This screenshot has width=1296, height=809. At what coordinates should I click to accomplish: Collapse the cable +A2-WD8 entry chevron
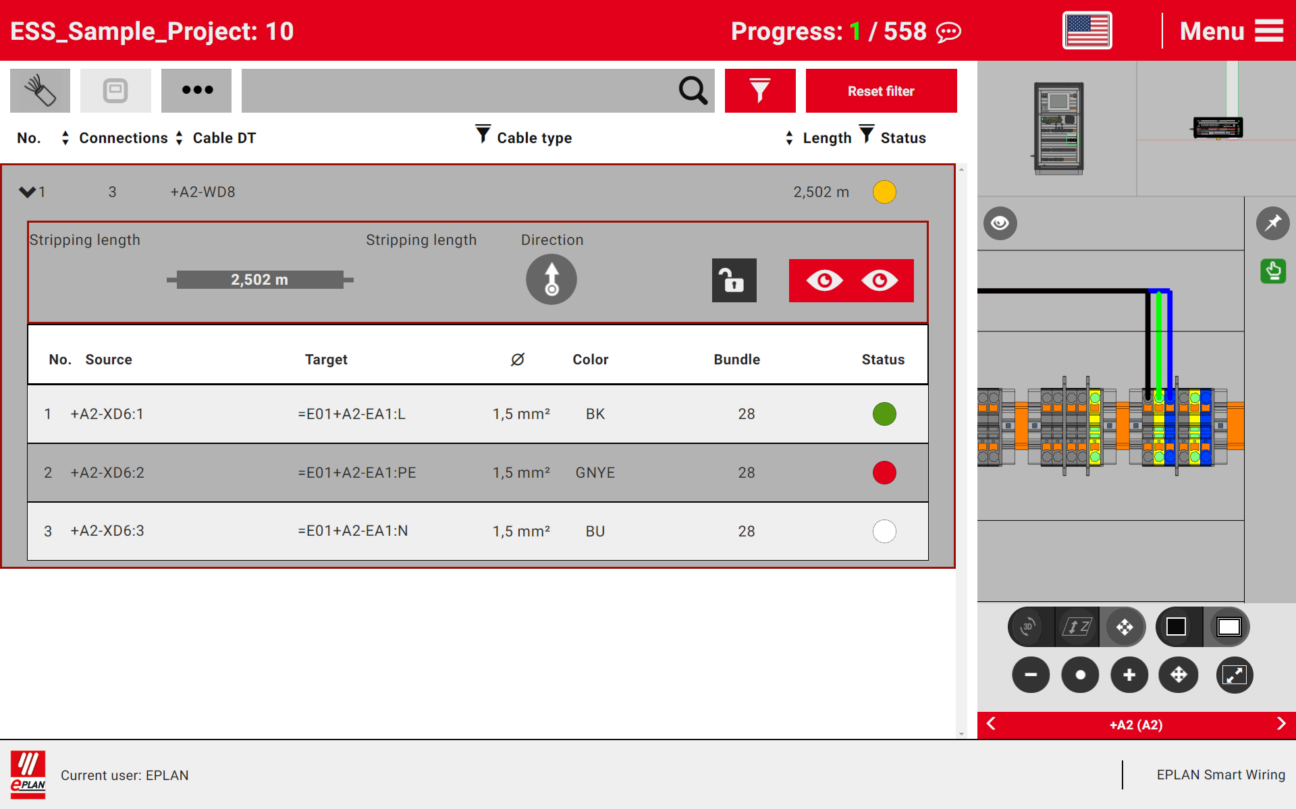coord(27,192)
